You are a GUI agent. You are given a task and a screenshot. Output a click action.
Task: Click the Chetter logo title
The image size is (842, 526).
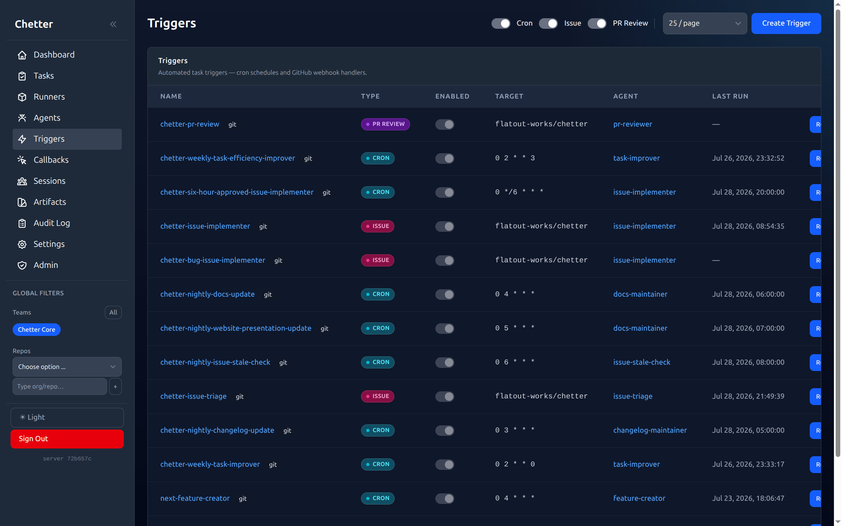(x=34, y=24)
